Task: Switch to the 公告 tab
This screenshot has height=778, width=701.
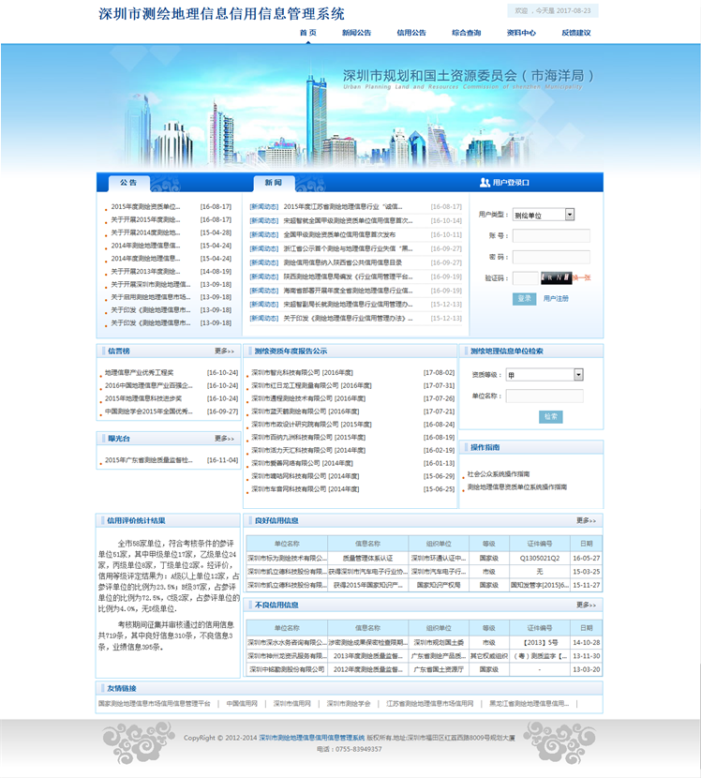Action: [x=128, y=183]
